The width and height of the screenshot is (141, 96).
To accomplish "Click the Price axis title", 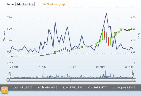I will (x=139, y=36).
